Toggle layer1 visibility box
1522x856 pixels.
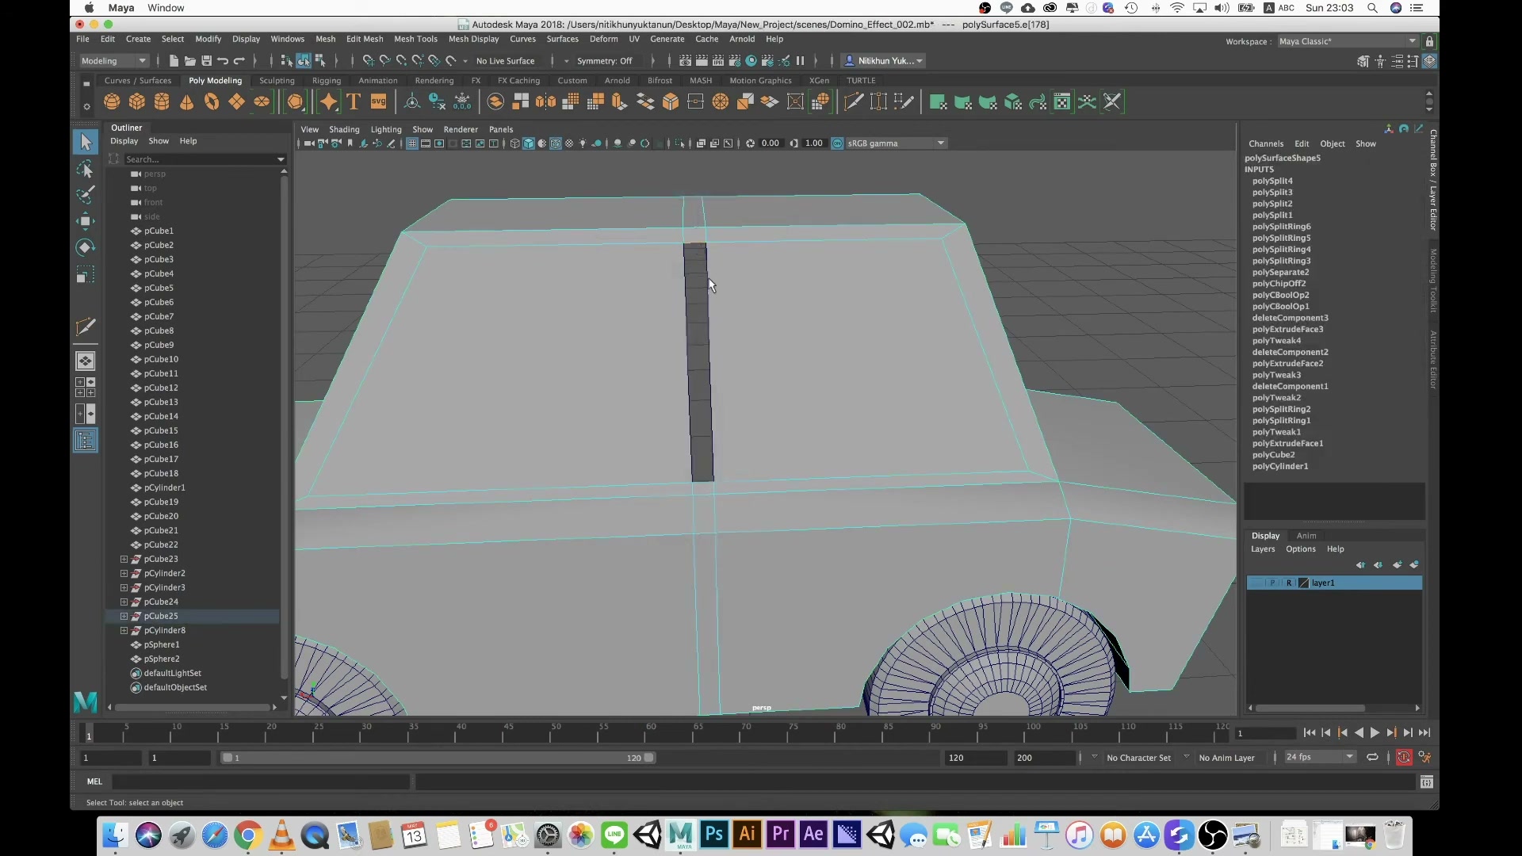click(x=1256, y=583)
